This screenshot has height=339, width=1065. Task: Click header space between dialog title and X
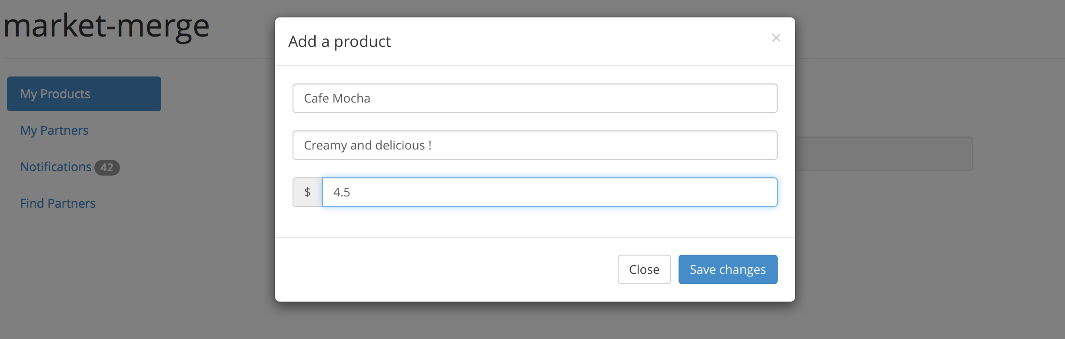(x=565, y=42)
